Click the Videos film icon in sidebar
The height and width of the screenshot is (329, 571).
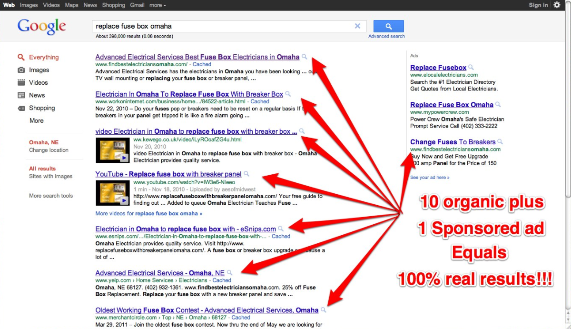(x=21, y=82)
